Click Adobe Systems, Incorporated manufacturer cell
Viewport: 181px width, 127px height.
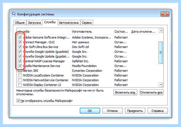coord(91,37)
